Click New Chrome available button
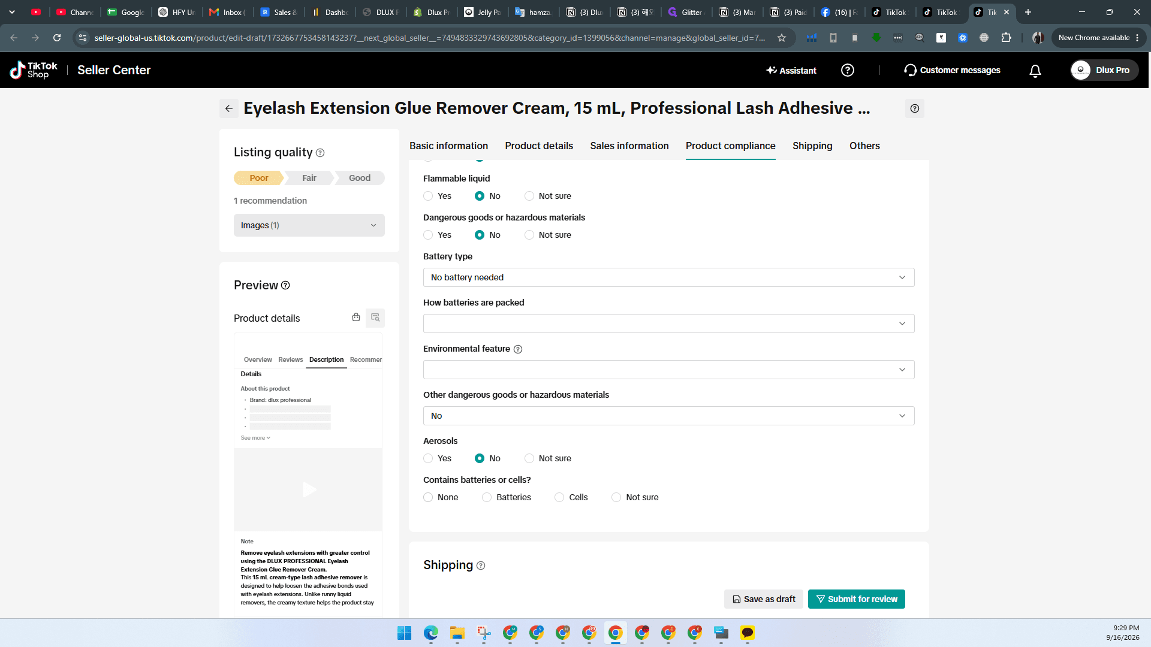The height and width of the screenshot is (647, 1151). [1098, 38]
